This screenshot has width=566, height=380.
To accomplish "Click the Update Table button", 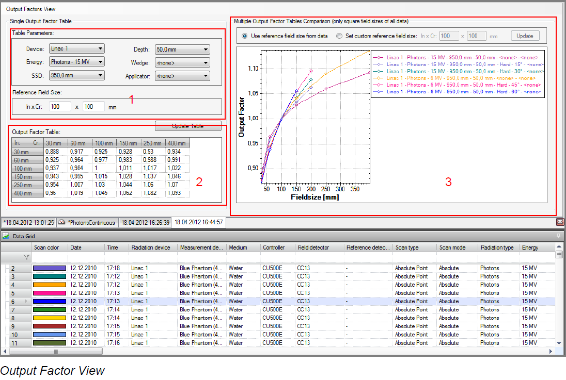I will click(x=188, y=126).
